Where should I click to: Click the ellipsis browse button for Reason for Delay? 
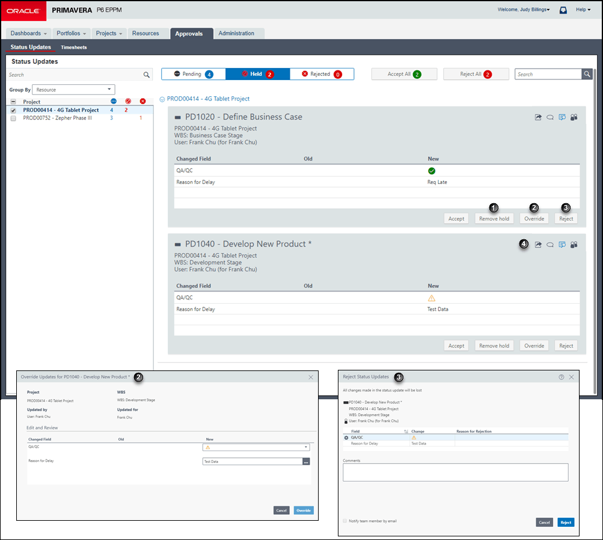pyautogui.click(x=306, y=462)
